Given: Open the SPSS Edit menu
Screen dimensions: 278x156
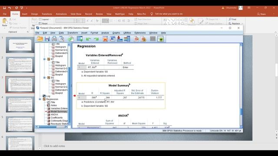Looking at the screenshot, I should (x=45, y=33).
